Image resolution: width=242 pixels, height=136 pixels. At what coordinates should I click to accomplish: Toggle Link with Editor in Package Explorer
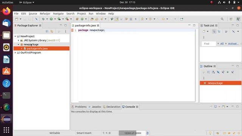(x=52, y=31)
